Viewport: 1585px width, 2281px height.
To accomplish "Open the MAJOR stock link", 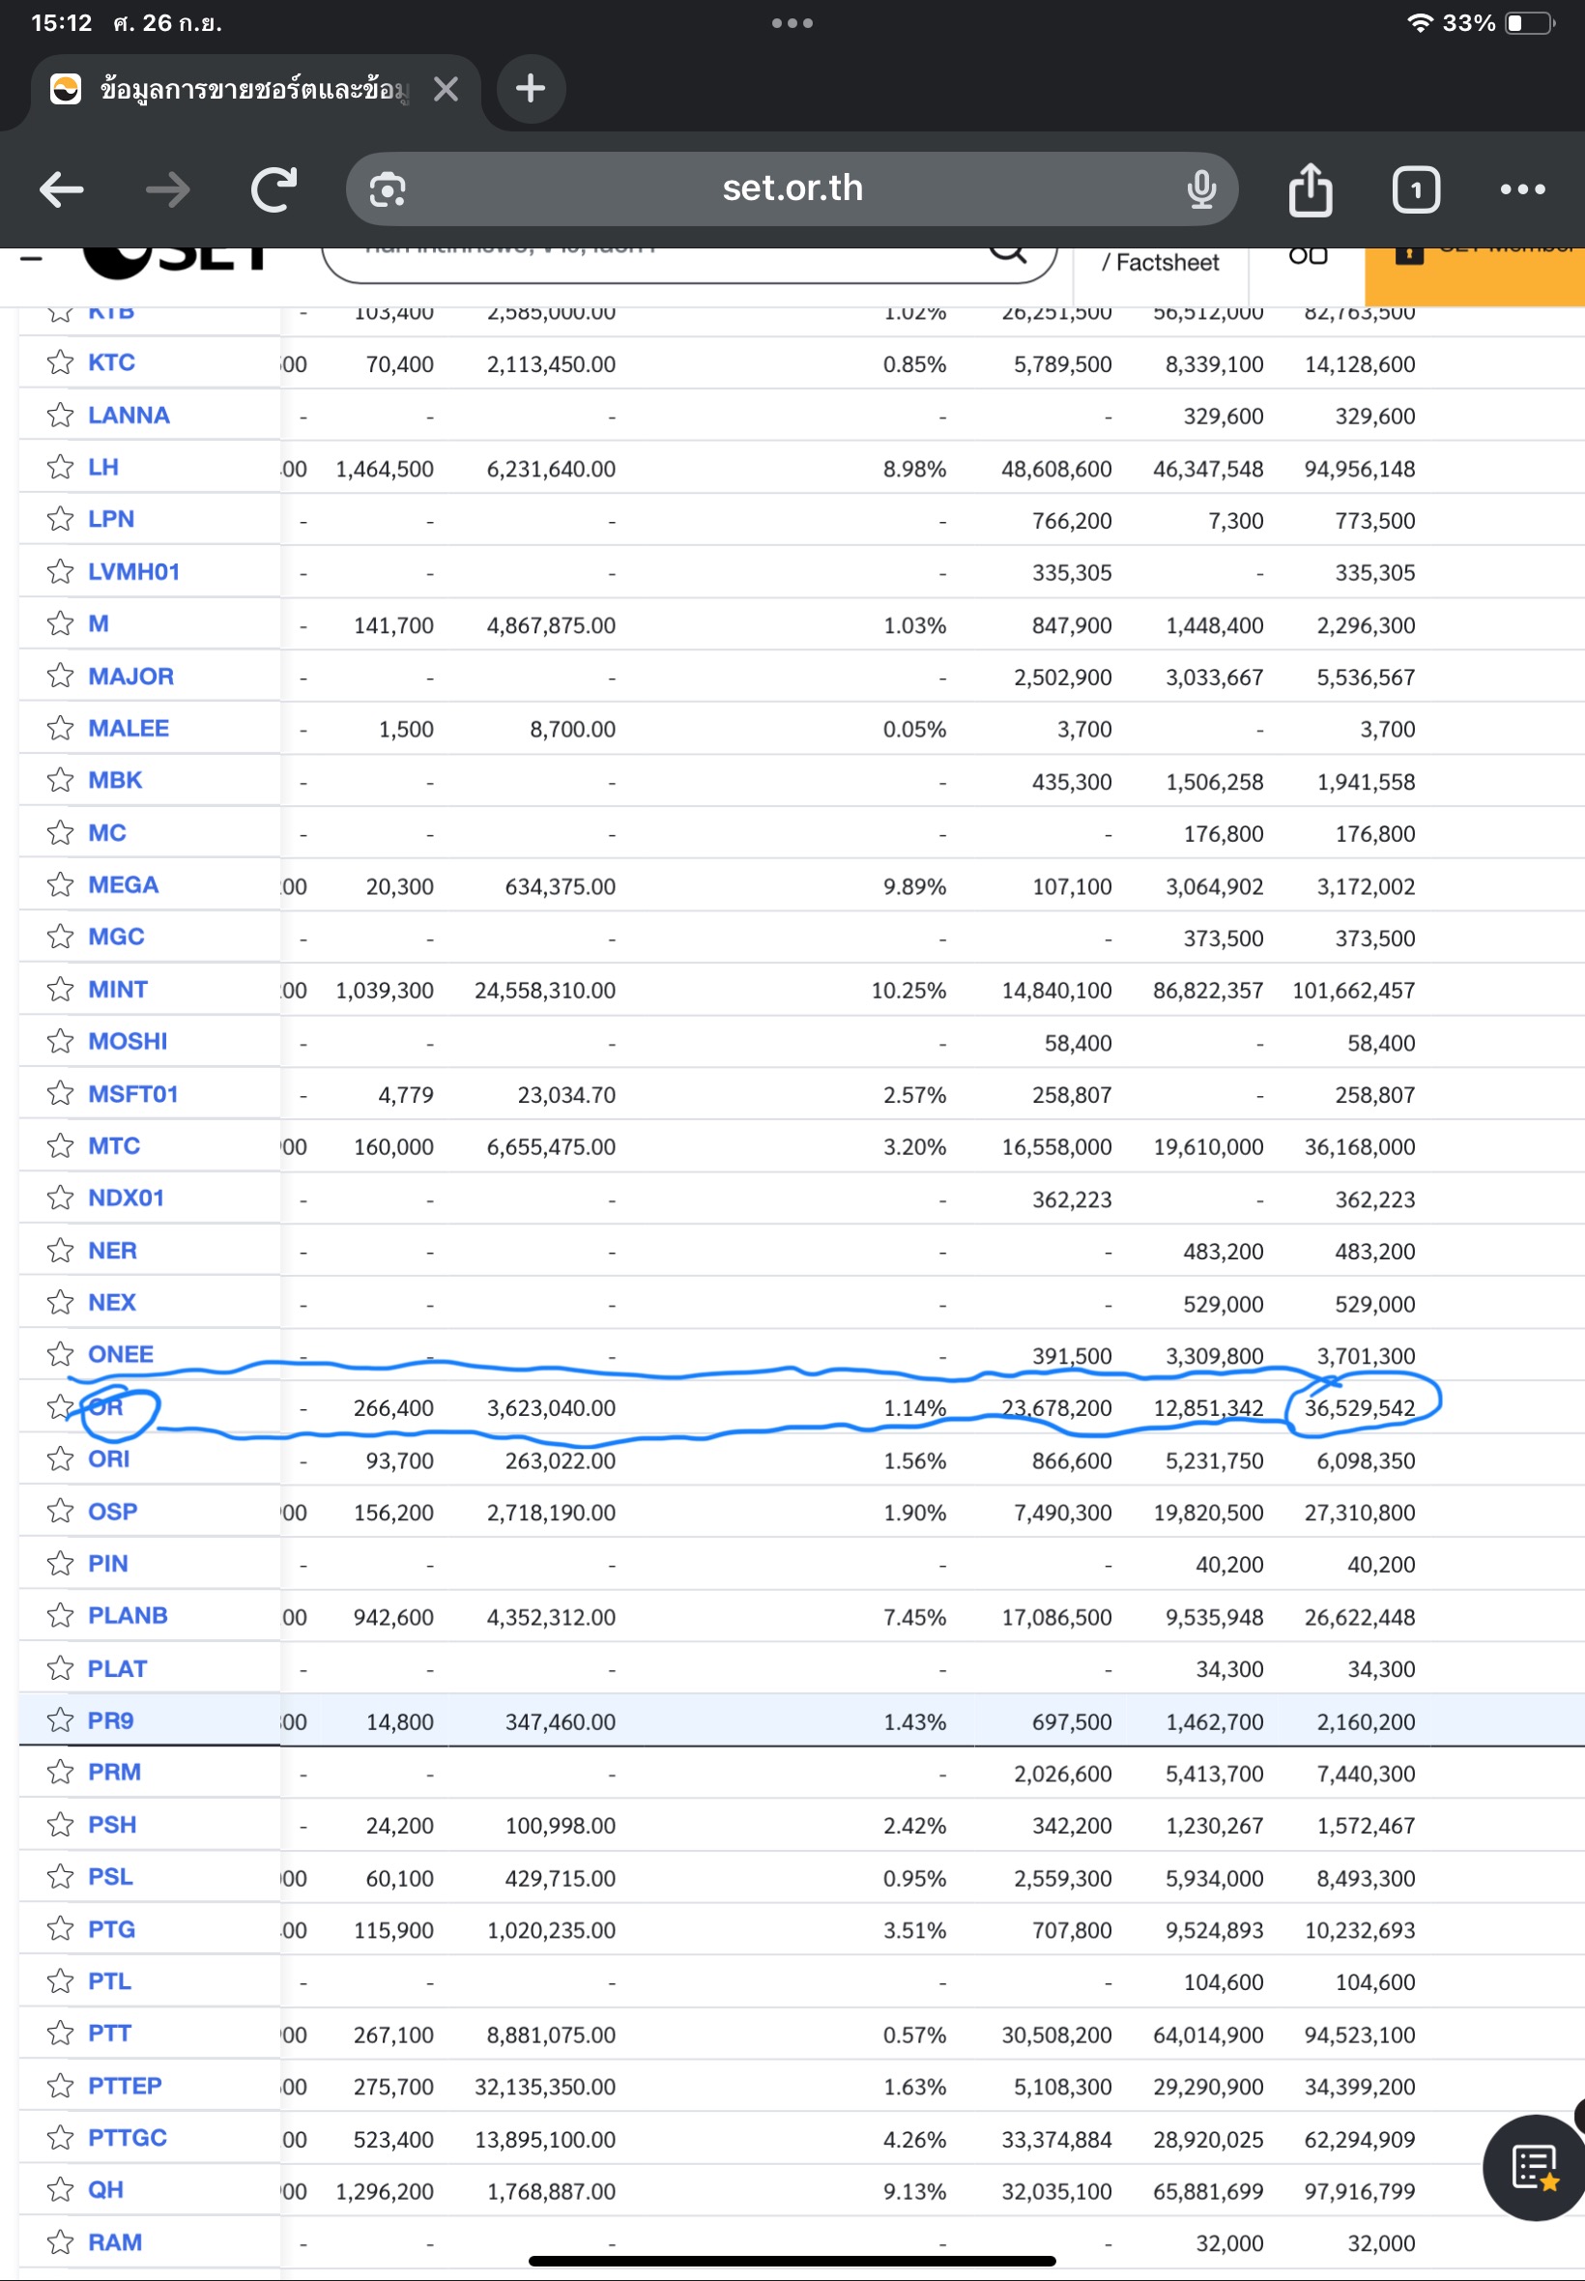I will pos(130,677).
